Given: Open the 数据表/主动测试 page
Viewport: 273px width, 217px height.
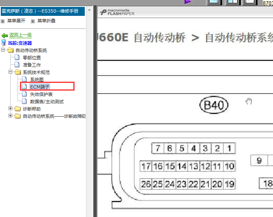Looking at the screenshot, I should [47, 102].
